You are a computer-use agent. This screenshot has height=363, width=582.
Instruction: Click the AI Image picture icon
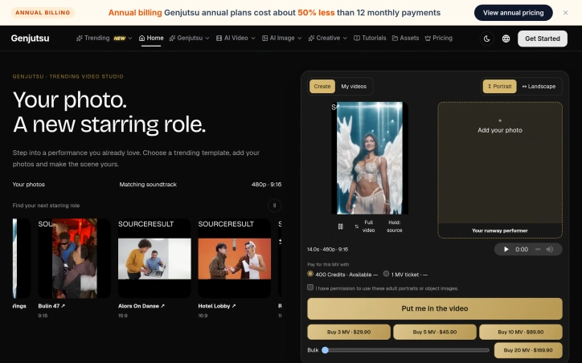[264, 38]
